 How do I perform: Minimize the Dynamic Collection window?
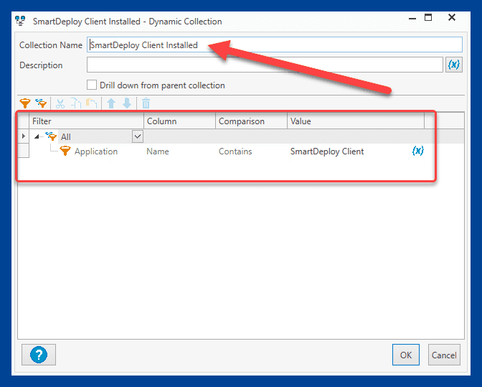click(x=412, y=19)
